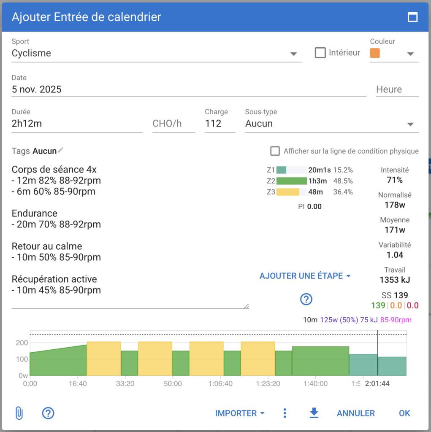Open help icon in bottom toolbar
This screenshot has width=431, height=432.
tap(48, 413)
